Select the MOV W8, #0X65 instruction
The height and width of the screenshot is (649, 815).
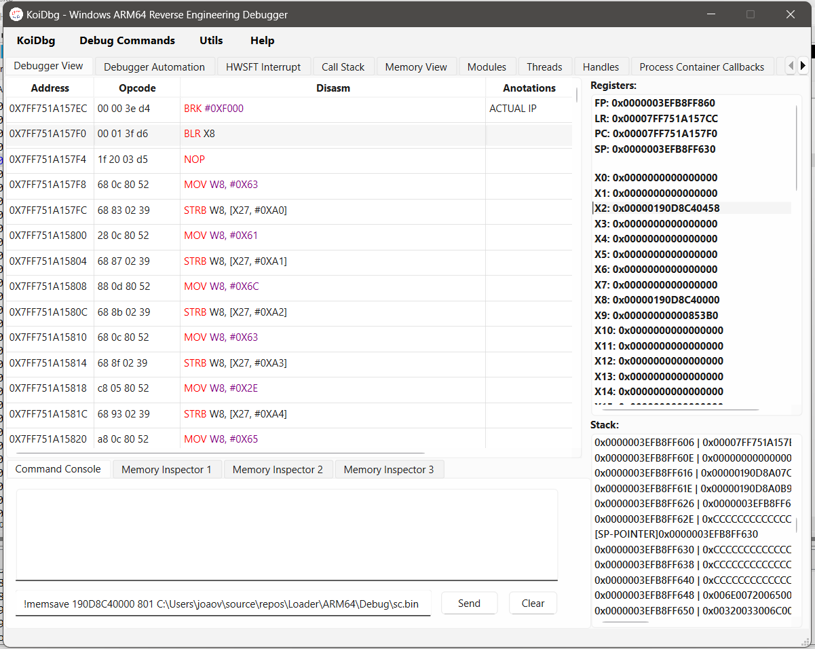(221, 439)
